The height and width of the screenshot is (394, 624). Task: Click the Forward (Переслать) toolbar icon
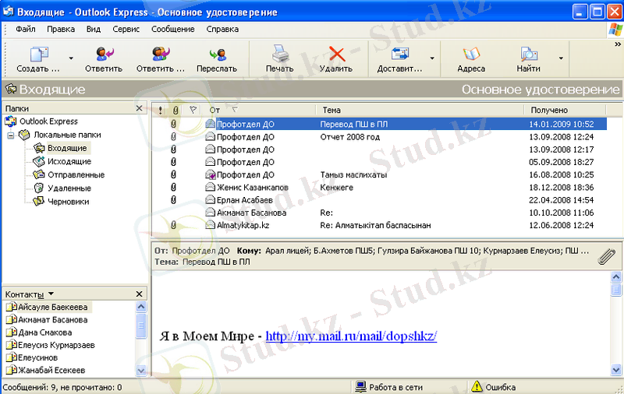[x=217, y=55]
